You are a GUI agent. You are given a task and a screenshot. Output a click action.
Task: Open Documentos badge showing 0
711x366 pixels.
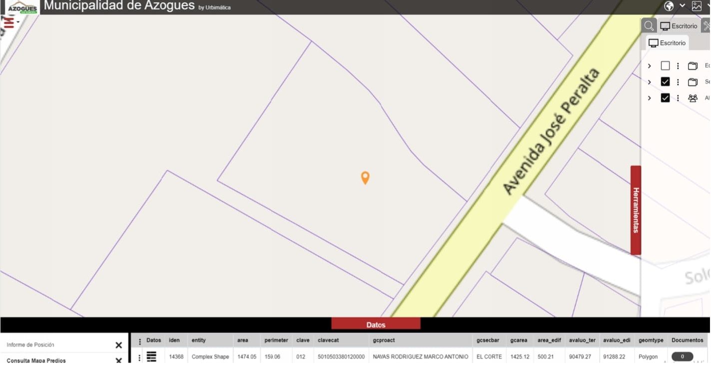pos(682,357)
